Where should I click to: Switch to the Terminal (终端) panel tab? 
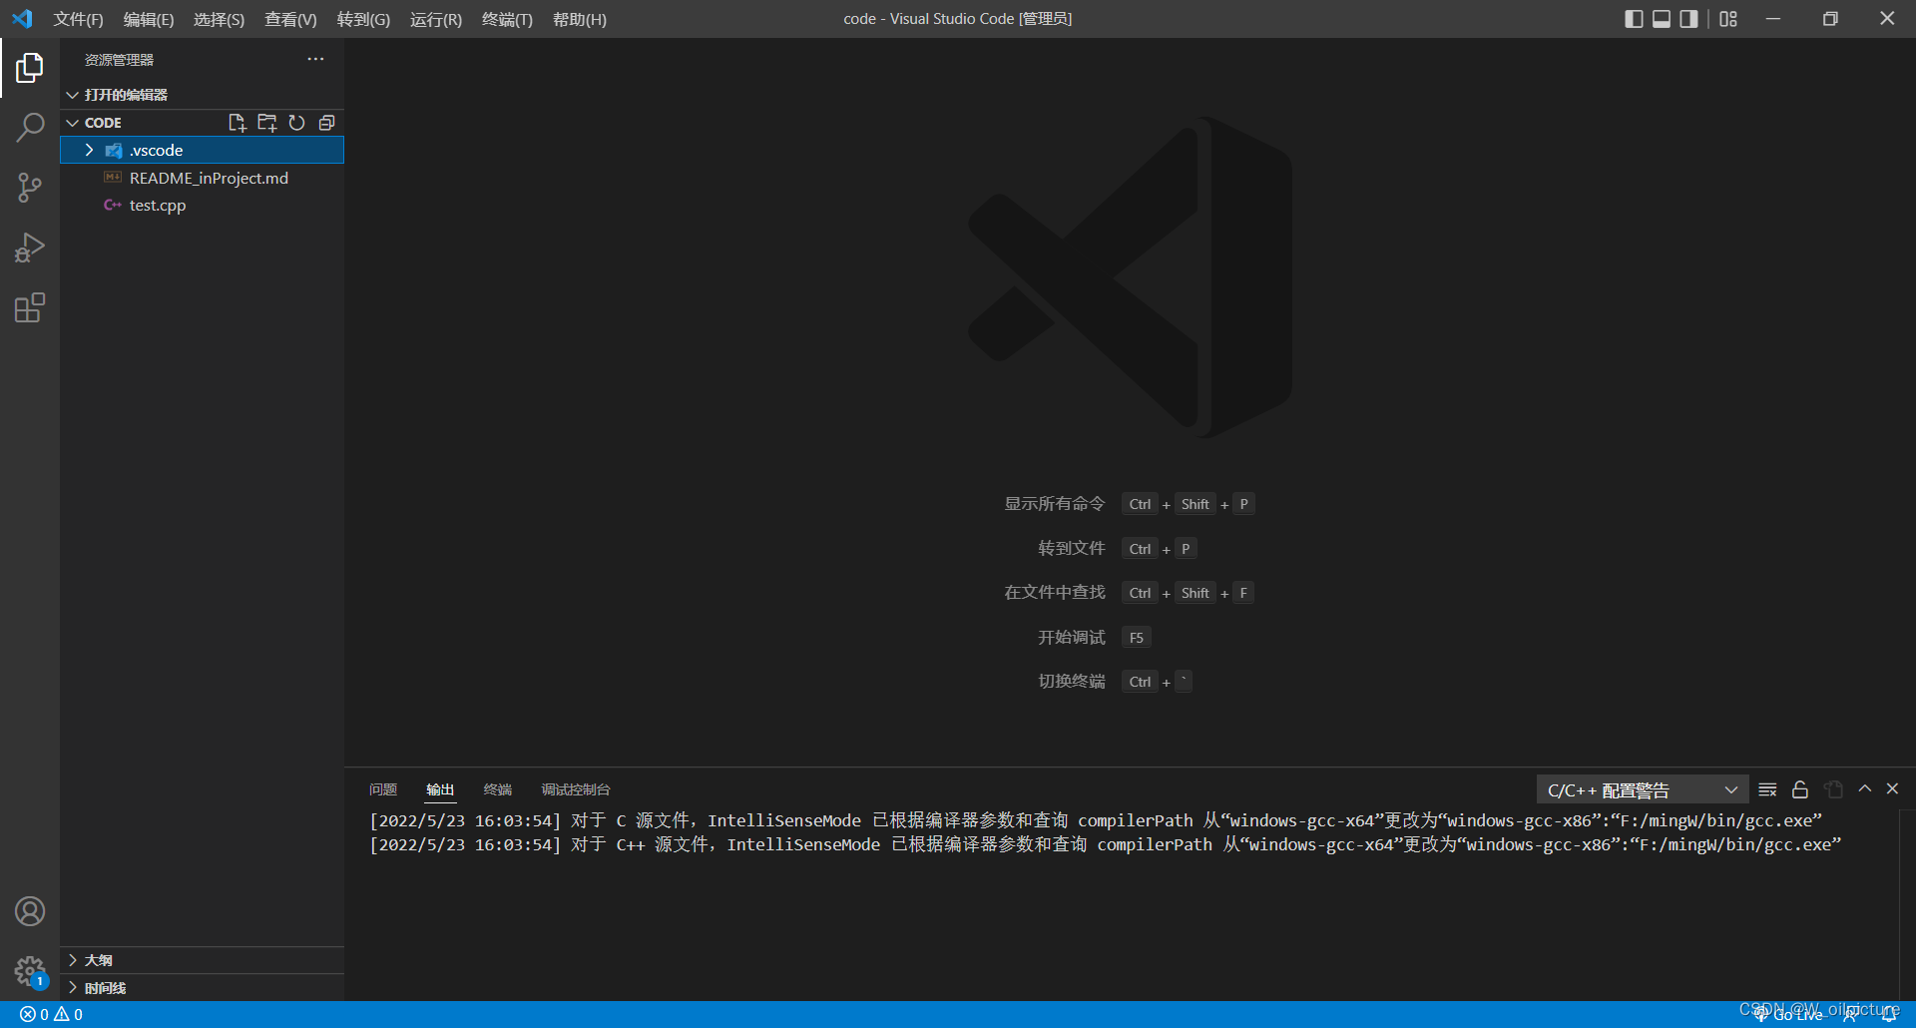tap(498, 789)
